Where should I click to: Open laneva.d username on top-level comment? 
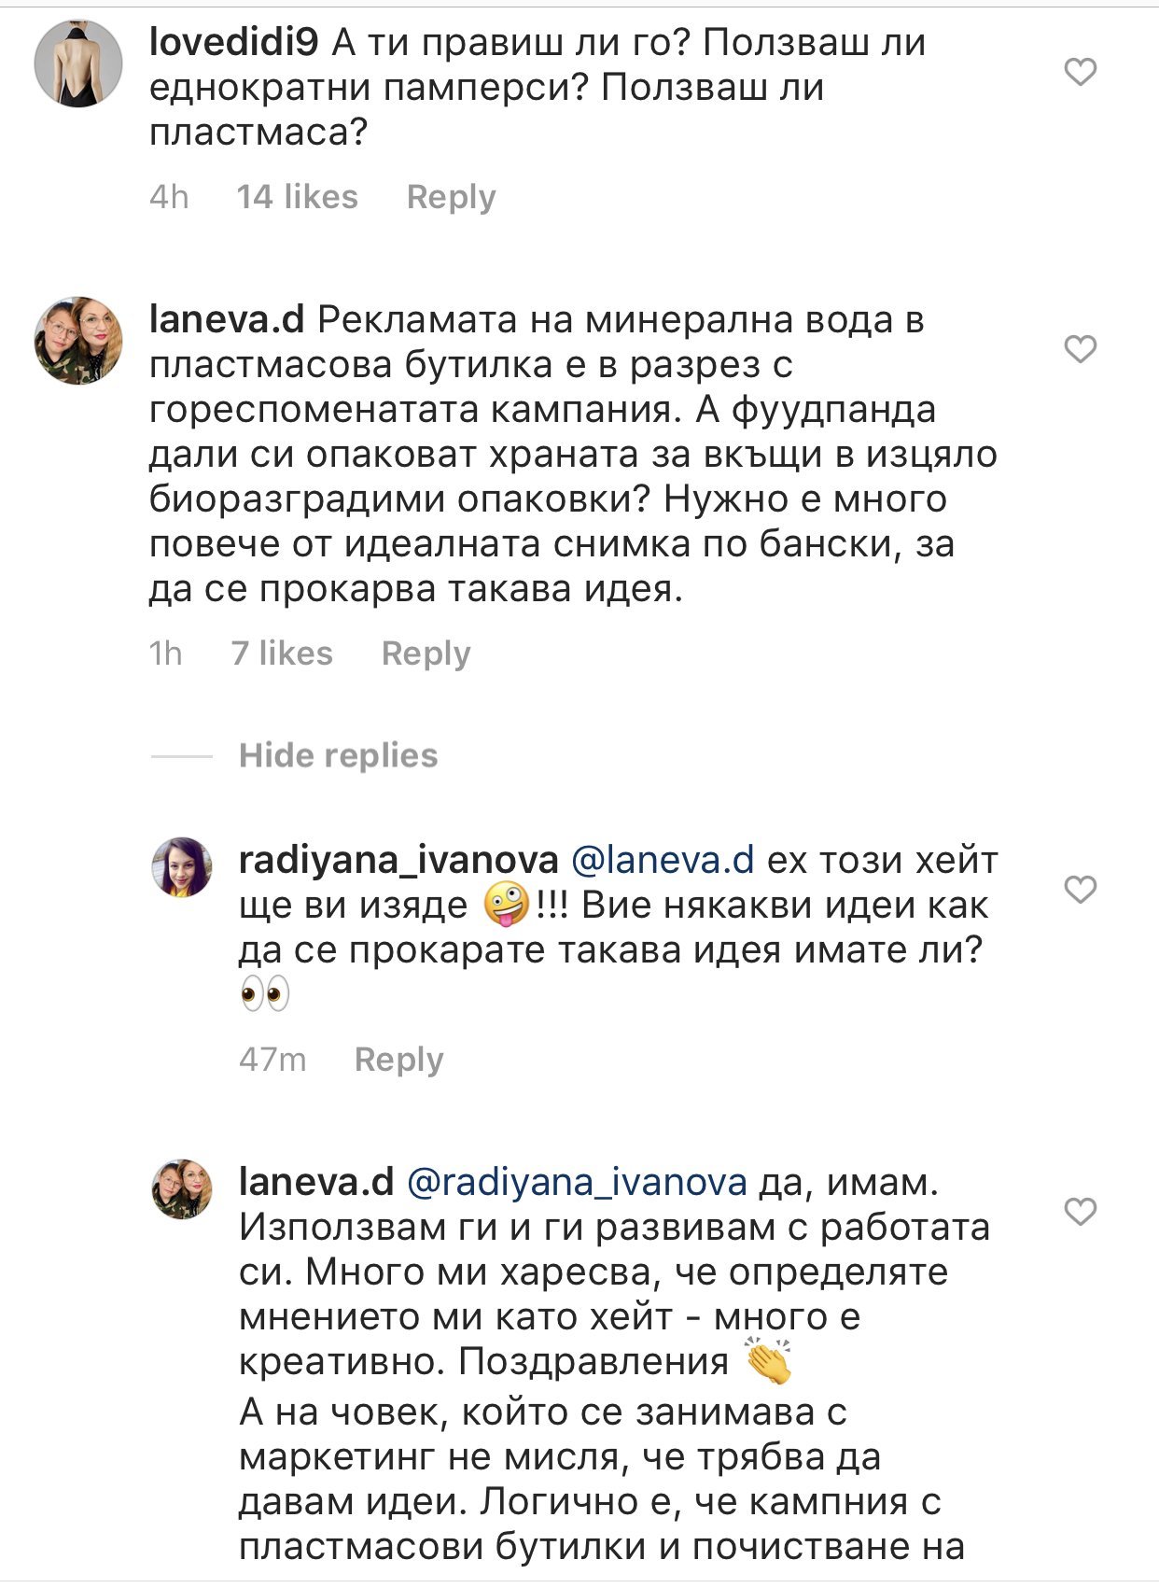(x=227, y=320)
